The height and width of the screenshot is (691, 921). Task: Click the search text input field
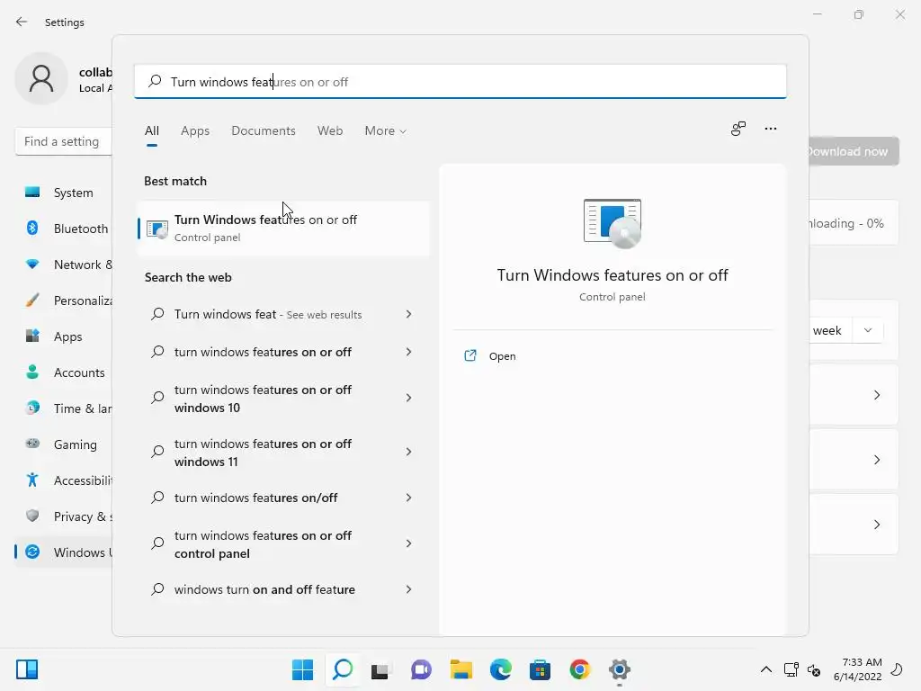point(460,81)
